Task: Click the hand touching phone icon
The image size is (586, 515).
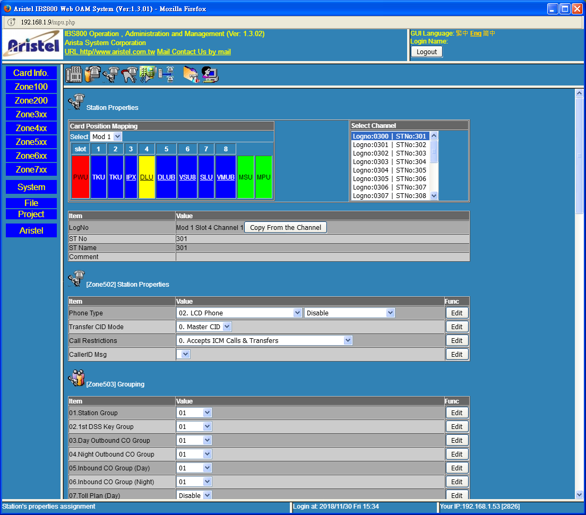Action: point(130,74)
